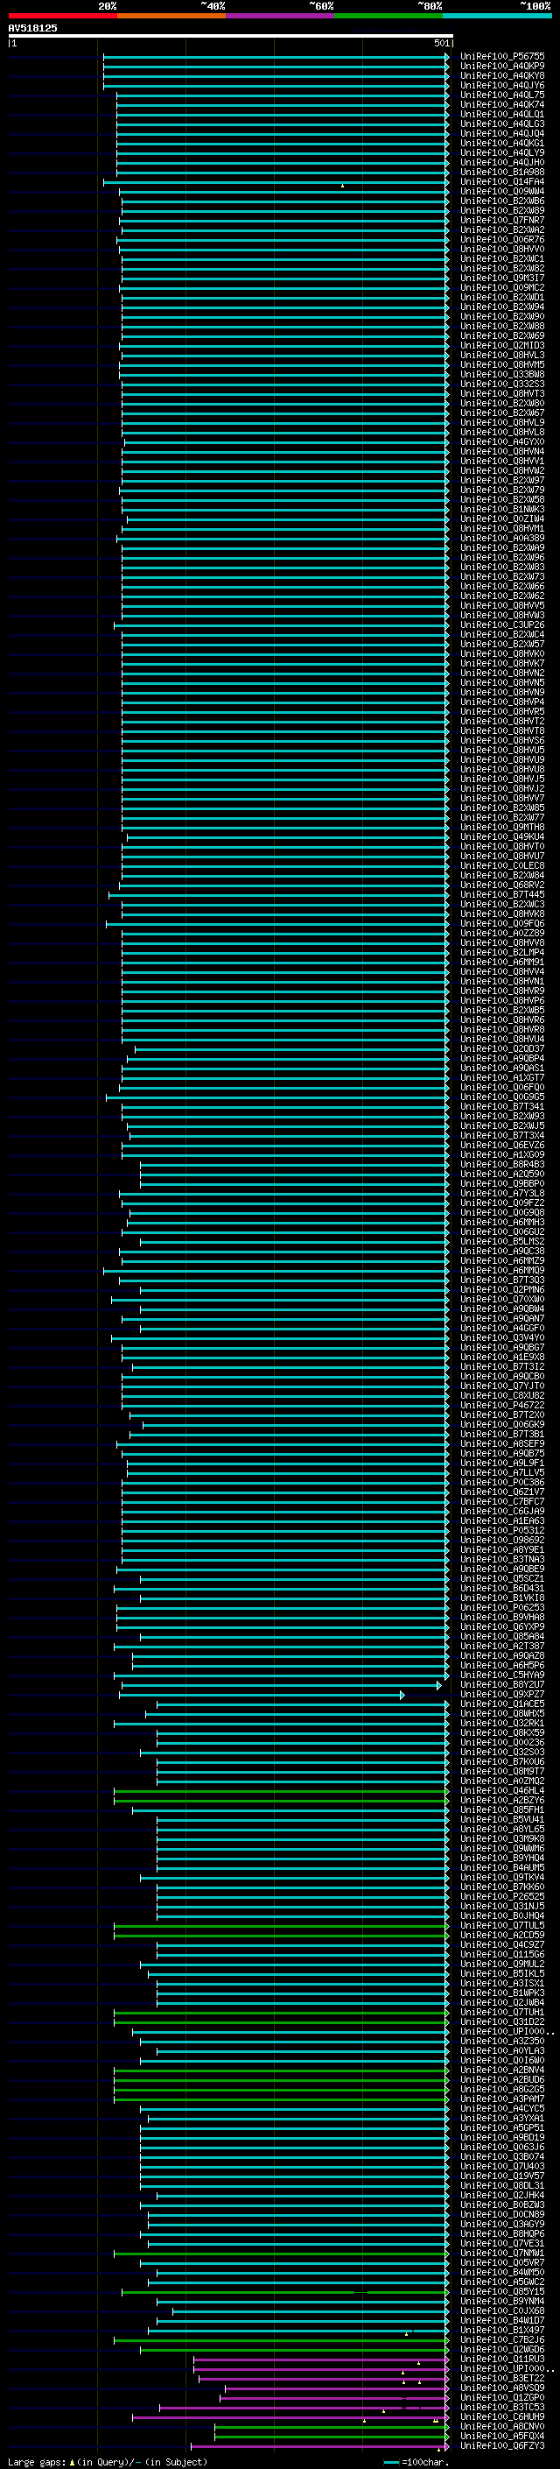This screenshot has width=560, height=2469.
Task: Select the UniRef100_Q2MID3 label
Action: (x=502, y=346)
